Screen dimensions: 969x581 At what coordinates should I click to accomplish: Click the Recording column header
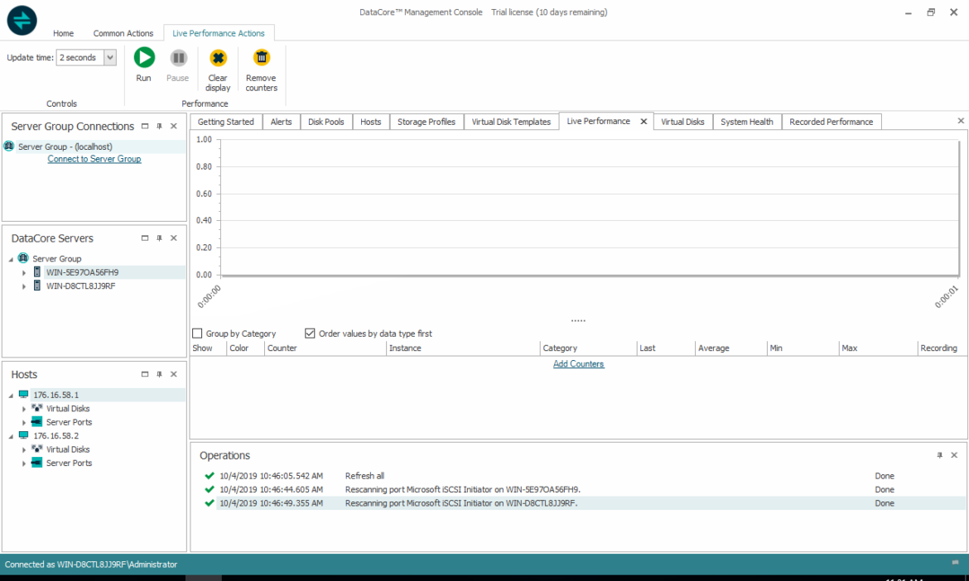point(940,348)
